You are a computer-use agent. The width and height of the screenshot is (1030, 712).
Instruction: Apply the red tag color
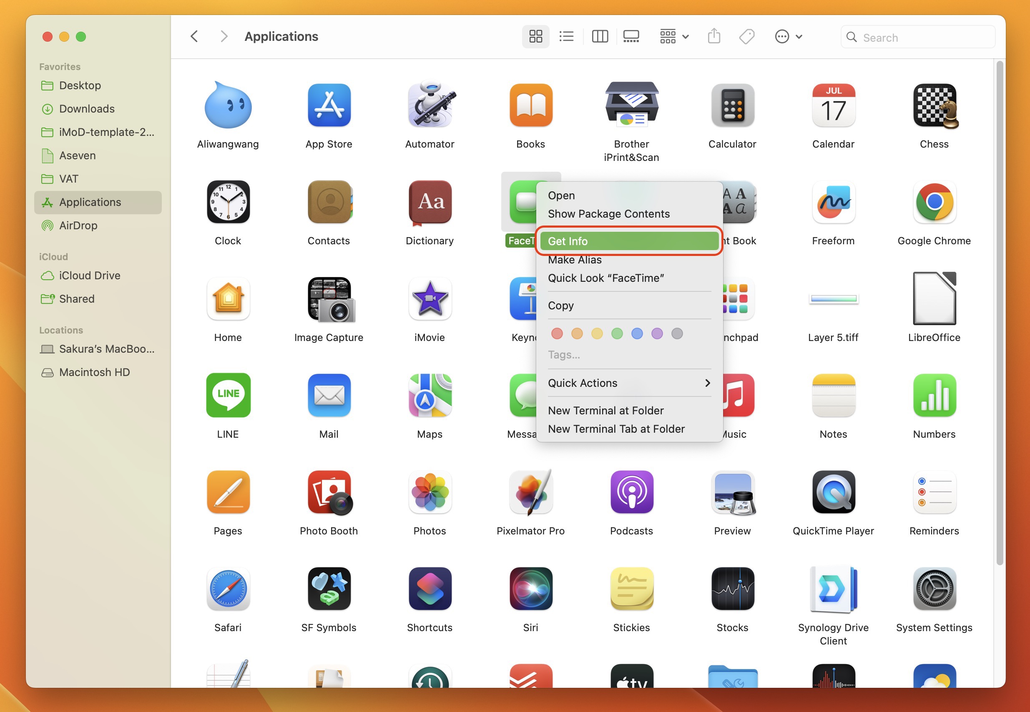557,333
